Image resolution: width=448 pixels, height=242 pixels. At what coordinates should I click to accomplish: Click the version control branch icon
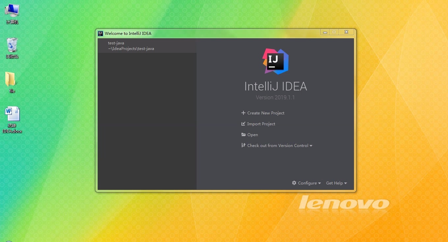pyautogui.click(x=243, y=145)
